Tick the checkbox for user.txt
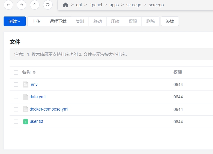The width and height of the screenshot is (213, 154). point(16,121)
